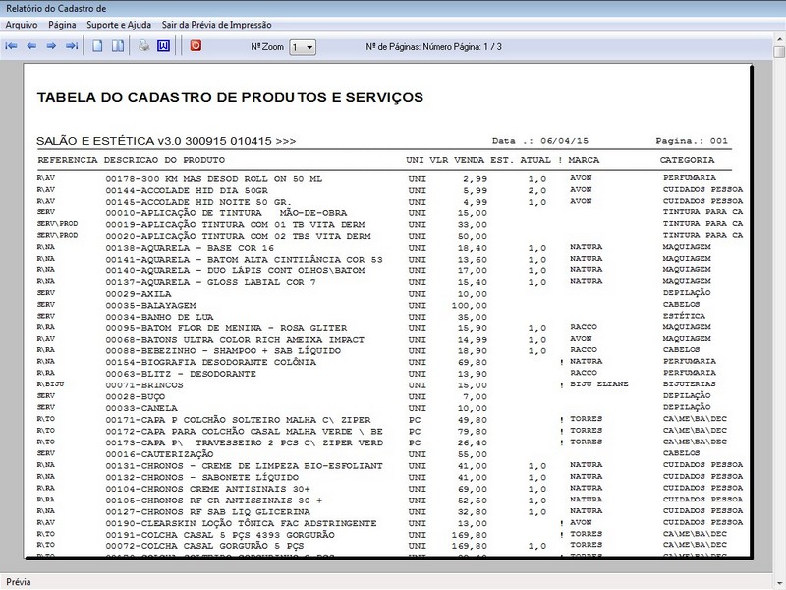
Task: Switch to single page view
Action: [x=97, y=46]
